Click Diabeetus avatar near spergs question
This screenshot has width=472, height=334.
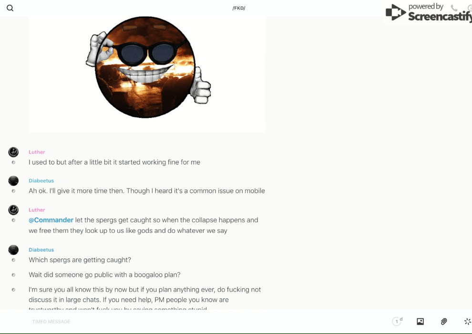tap(13, 250)
